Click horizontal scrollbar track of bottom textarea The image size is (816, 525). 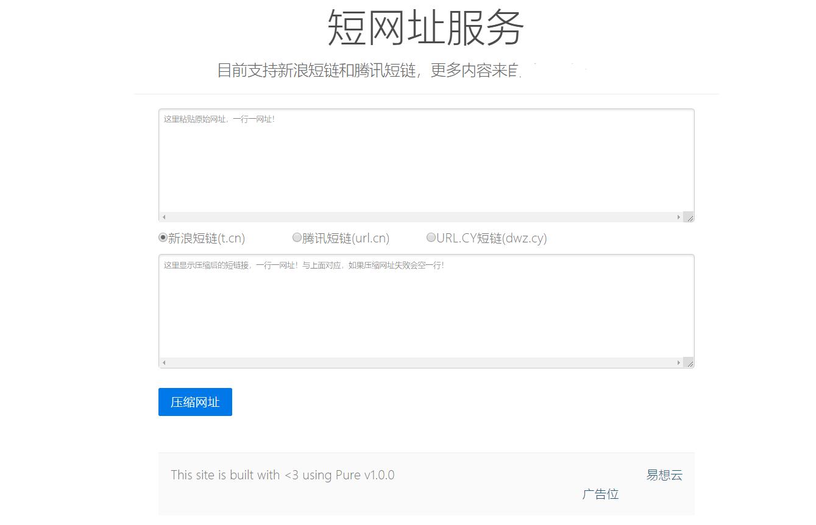(420, 362)
